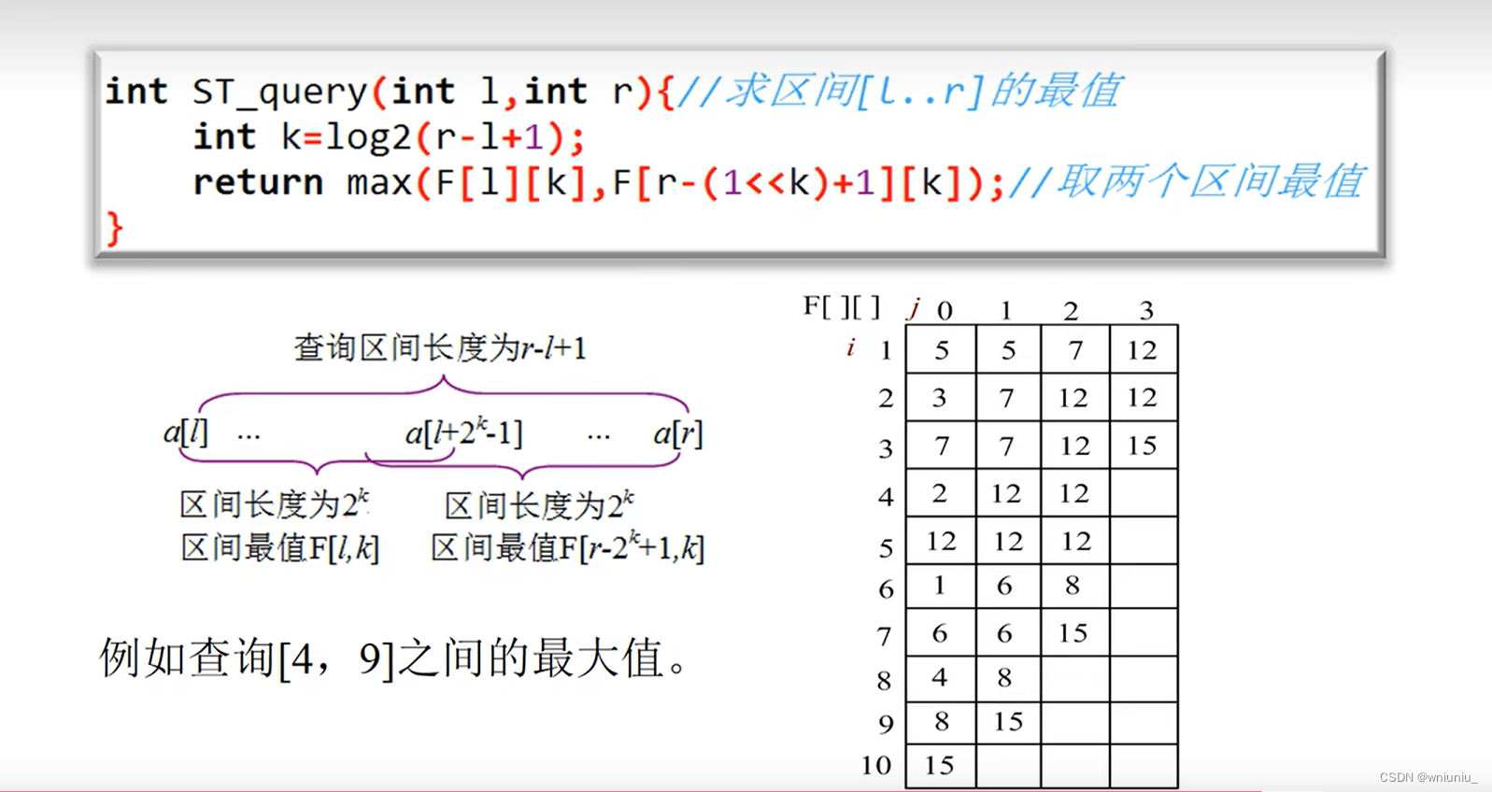Screen dimensions: 1492x792
Task: Click the comment '//求区间[l..r]的最值'
Action: (x=899, y=92)
